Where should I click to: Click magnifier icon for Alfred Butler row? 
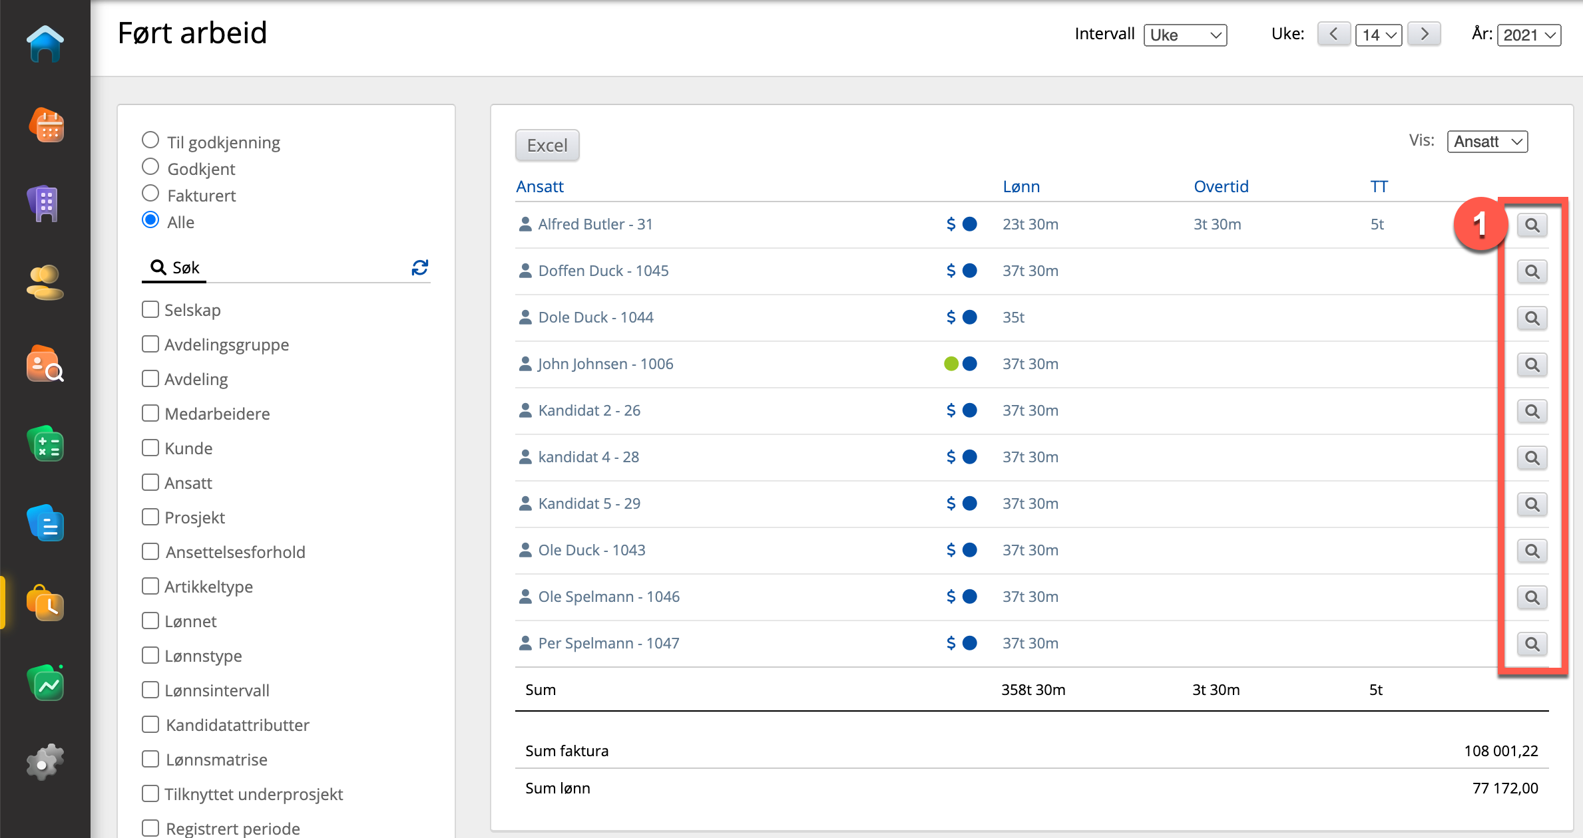click(x=1532, y=225)
